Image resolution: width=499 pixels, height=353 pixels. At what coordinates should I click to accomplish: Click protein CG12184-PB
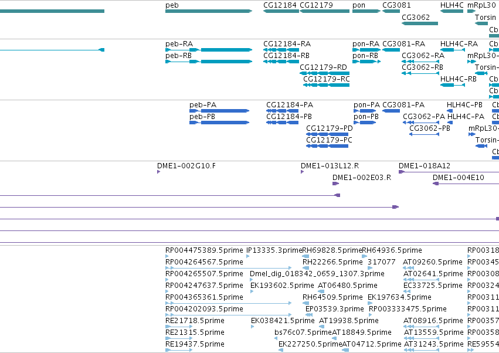point(282,123)
